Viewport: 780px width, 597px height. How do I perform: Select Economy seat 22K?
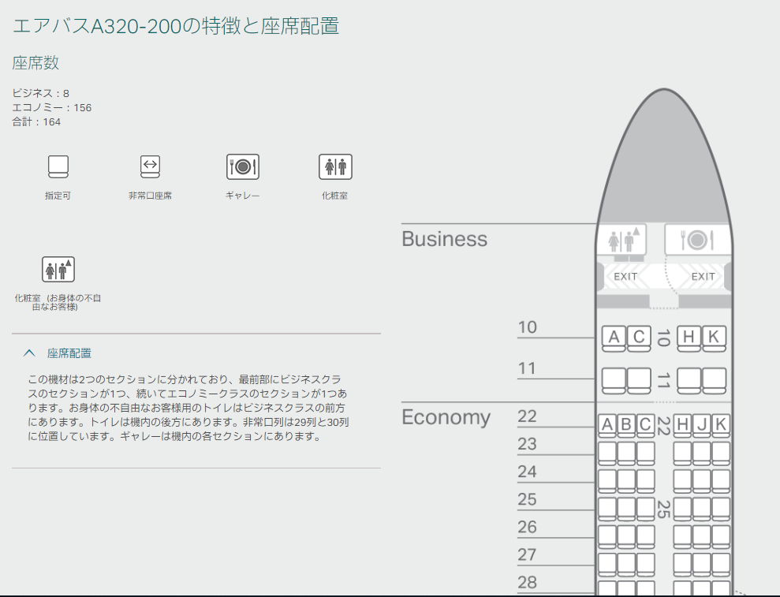point(721,426)
